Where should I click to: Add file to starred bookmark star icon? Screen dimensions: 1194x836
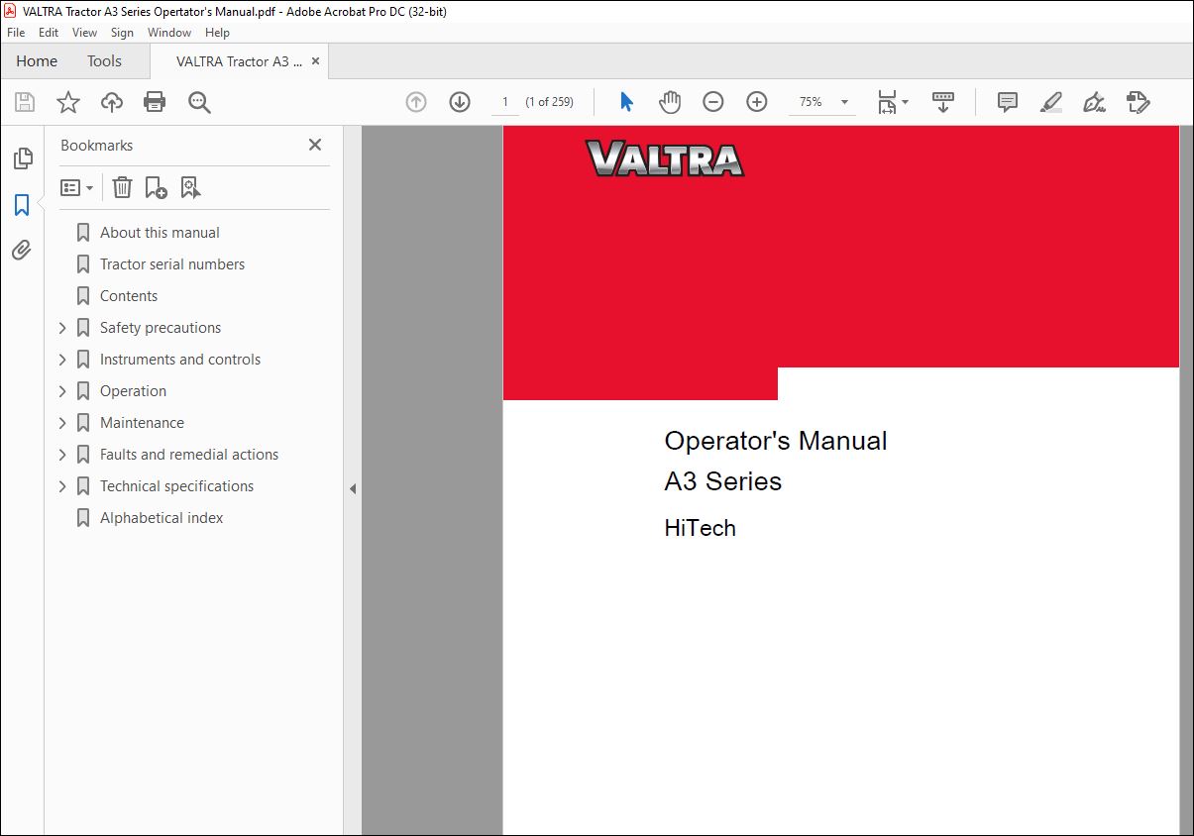(x=67, y=102)
